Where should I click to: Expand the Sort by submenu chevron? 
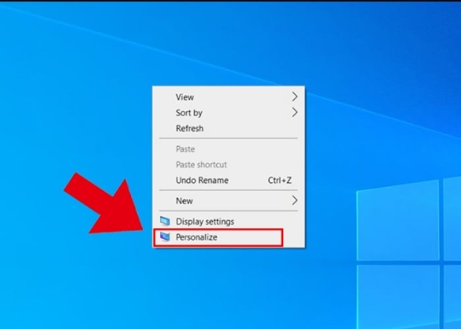pyautogui.click(x=294, y=113)
